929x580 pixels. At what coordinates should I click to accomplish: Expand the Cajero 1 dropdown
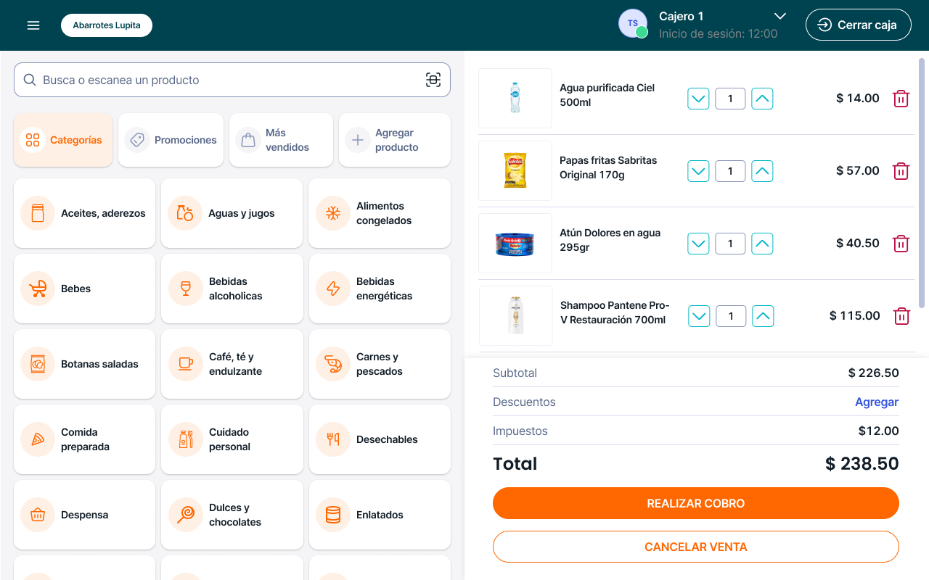[x=780, y=16]
